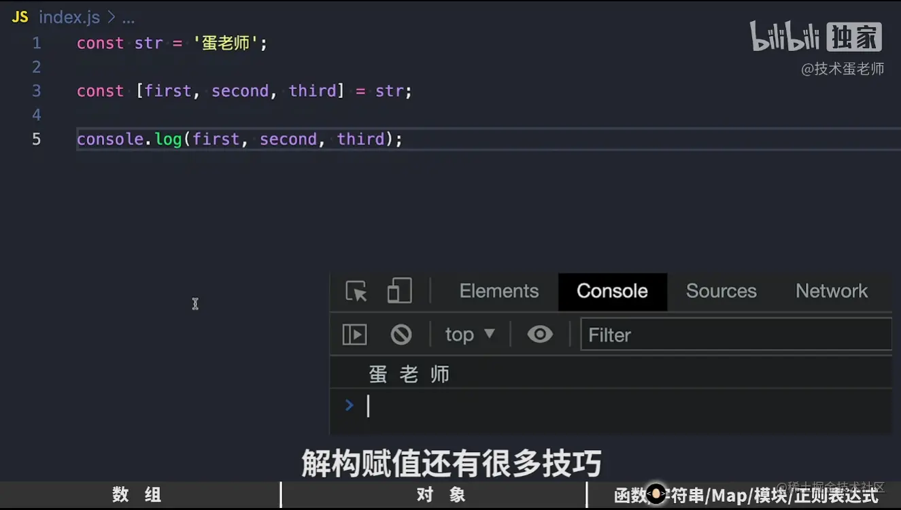Click the 数组 chapter segment
901x510 pixels.
(139, 495)
